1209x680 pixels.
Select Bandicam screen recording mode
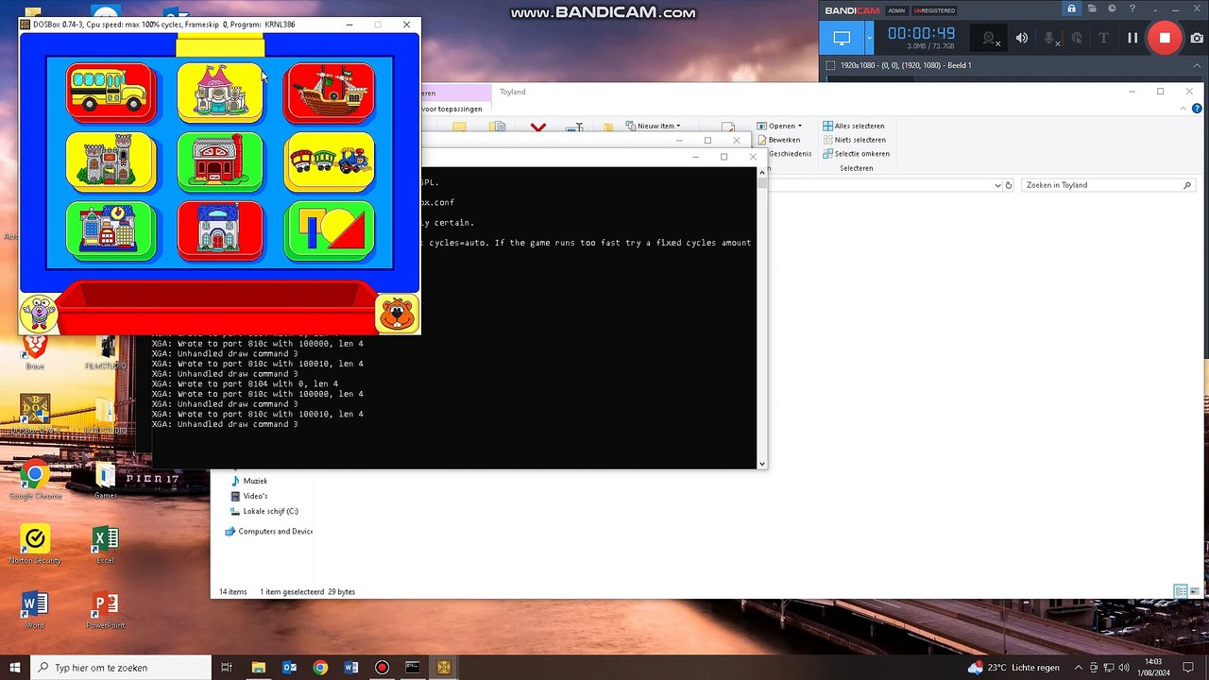(x=842, y=38)
